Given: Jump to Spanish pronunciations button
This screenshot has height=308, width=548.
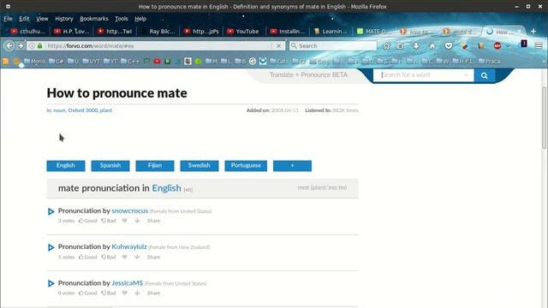Looking at the screenshot, I should click(x=110, y=166).
